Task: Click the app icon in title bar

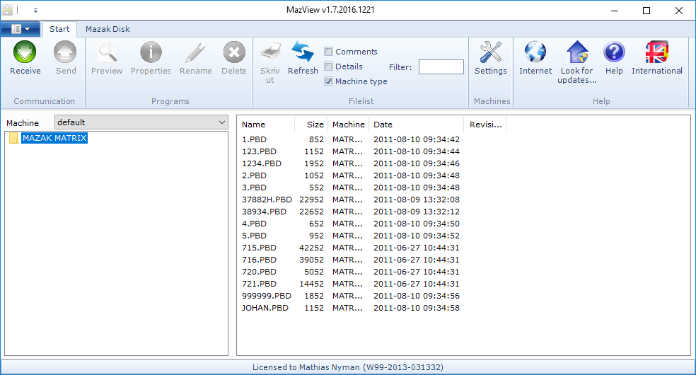Action: point(7,10)
